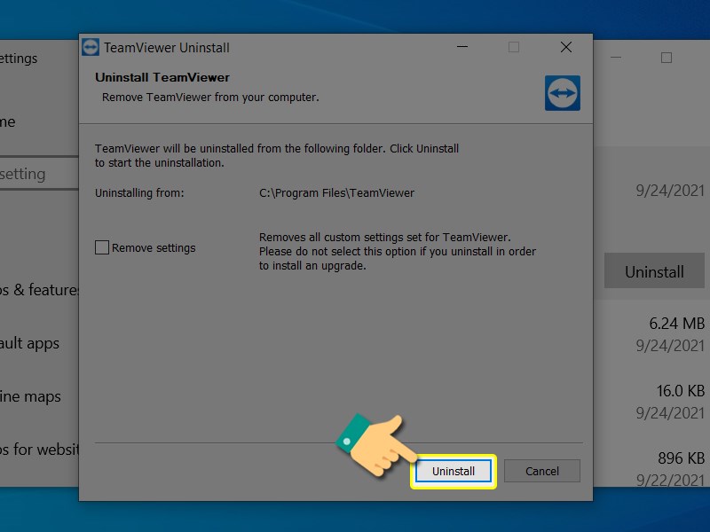
Task: Click the Remove settings label text
Action: pyautogui.click(x=154, y=248)
